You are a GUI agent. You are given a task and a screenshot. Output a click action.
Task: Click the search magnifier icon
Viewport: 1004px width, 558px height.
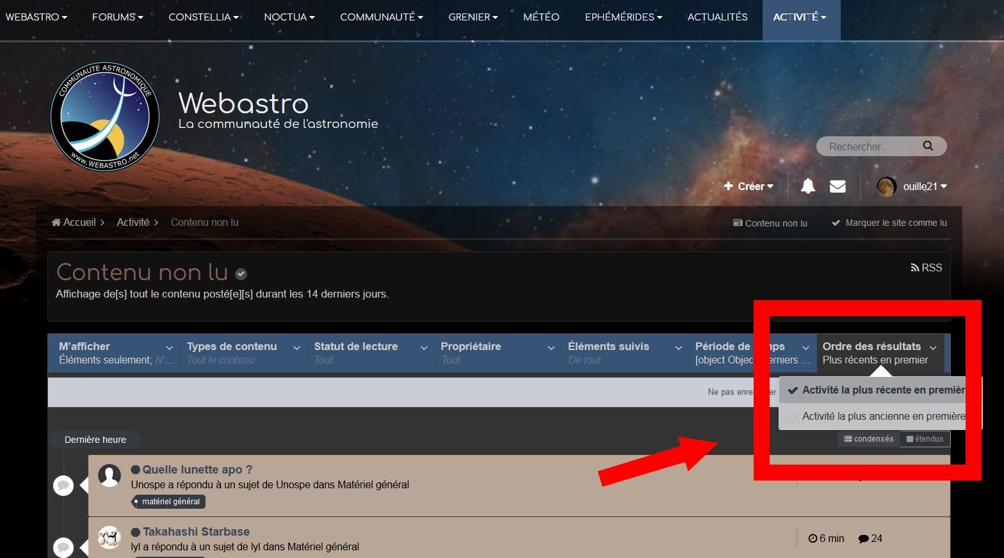pyautogui.click(x=928, y=146)
